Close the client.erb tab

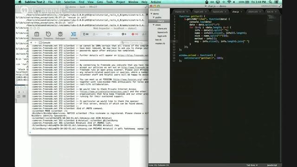[x=260, y=12]
